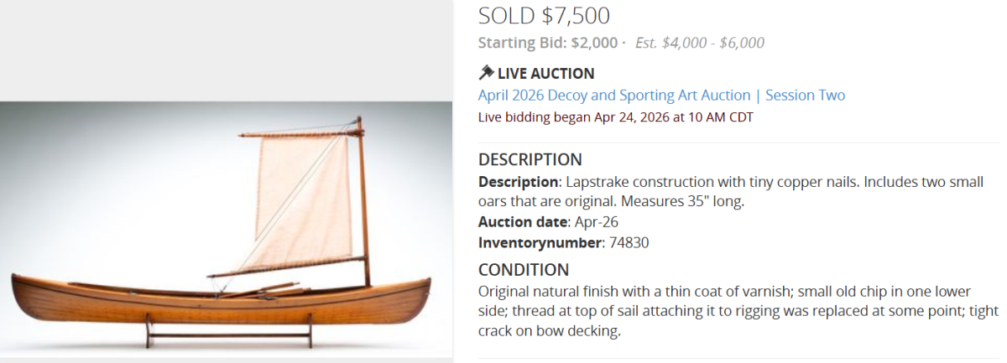Open the Session Two link
Image resolution: width=1007 pixels, height=363 pixels.
point(805,96)
